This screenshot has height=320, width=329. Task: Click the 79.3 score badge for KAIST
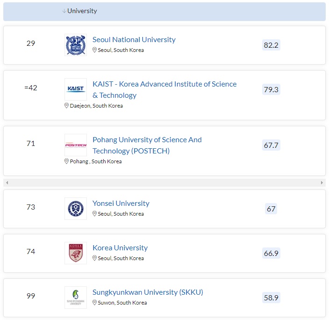pos(271,89)
